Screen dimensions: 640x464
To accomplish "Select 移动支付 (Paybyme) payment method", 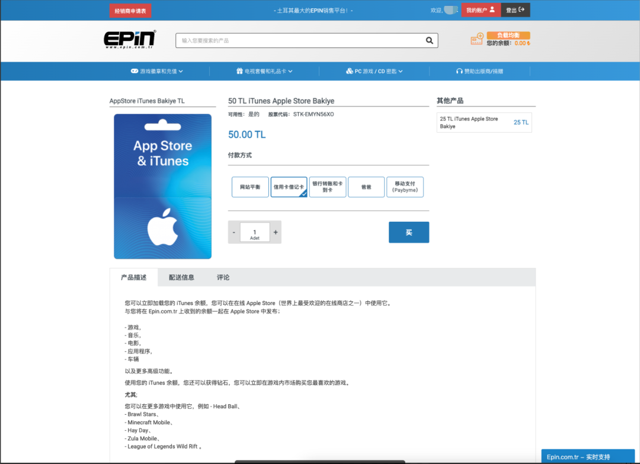I will [405, 187].
